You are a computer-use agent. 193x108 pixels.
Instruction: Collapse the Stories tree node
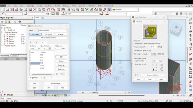coord(2,28)
